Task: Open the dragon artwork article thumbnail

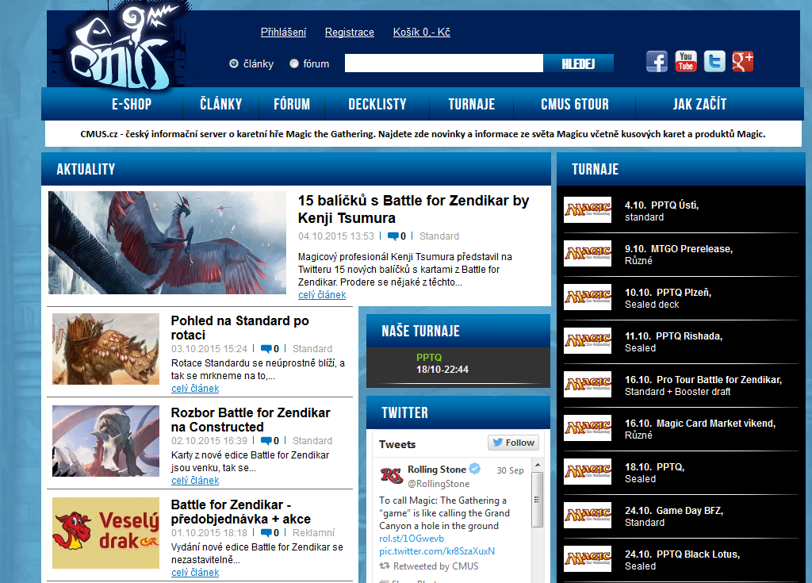Action: pyautogui.click(x=167, y=243)
